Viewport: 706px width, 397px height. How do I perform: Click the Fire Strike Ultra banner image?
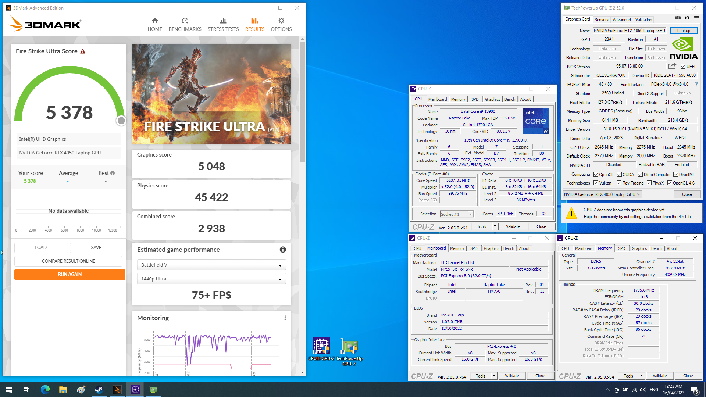(211, 94)
